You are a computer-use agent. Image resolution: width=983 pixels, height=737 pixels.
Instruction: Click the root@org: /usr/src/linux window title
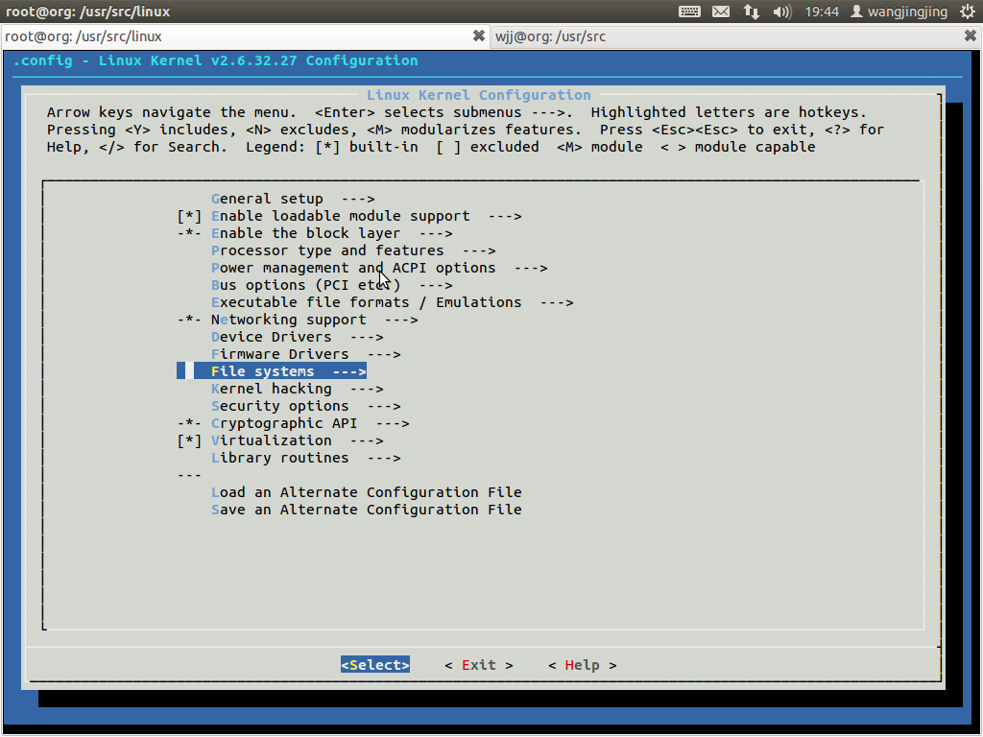point(87,12)
